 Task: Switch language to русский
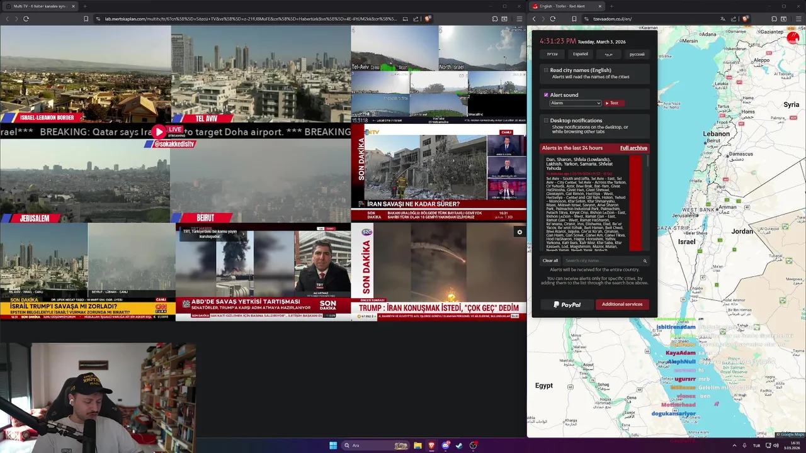click(x=637, y=54)
